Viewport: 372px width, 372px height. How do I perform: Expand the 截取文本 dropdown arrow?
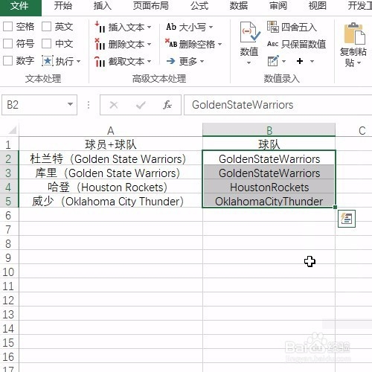[x=149, y=61]
